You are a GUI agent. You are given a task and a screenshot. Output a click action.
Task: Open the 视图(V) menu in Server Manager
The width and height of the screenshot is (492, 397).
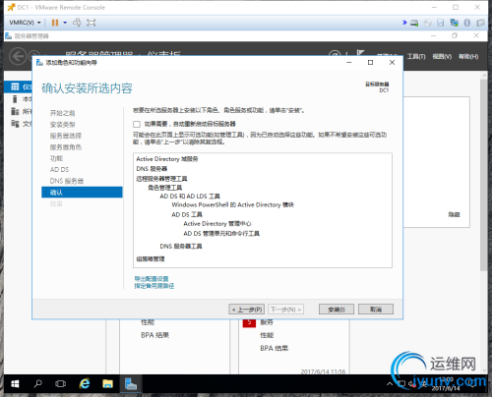point(442,57)
